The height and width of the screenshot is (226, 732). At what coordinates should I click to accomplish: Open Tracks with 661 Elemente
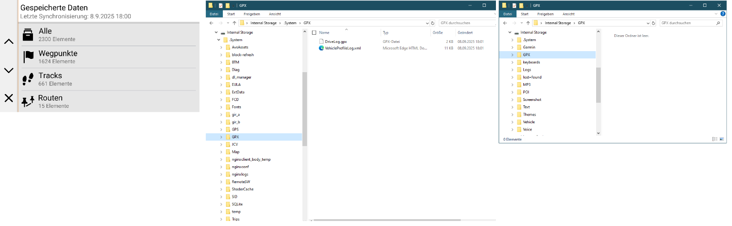click(108, 79)
